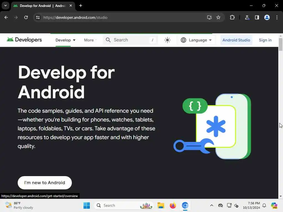Screen dimensions: 283x212
Task: Click the Chromium taskbar icon
Action: click(185, 205)
